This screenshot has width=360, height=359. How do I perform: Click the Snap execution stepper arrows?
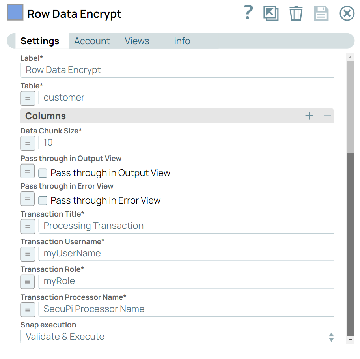tap(332, 337)
